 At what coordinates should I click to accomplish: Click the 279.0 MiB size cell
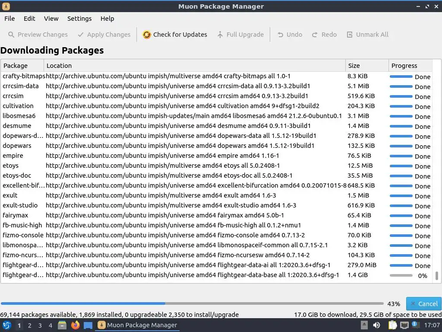(362, 265)
